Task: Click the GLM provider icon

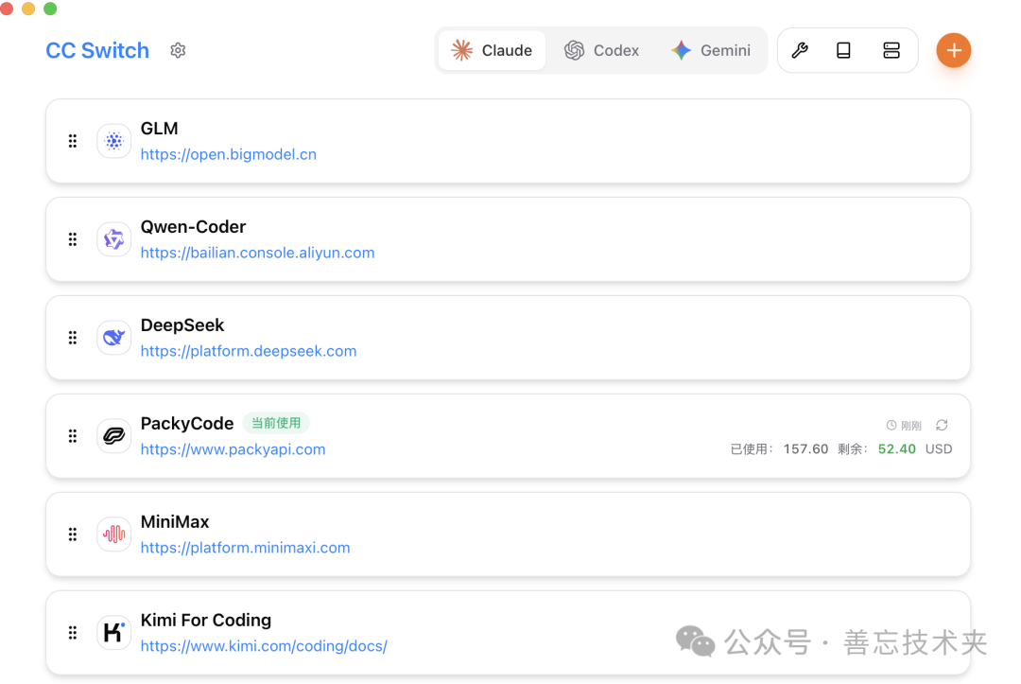Action: pos(113,140)
